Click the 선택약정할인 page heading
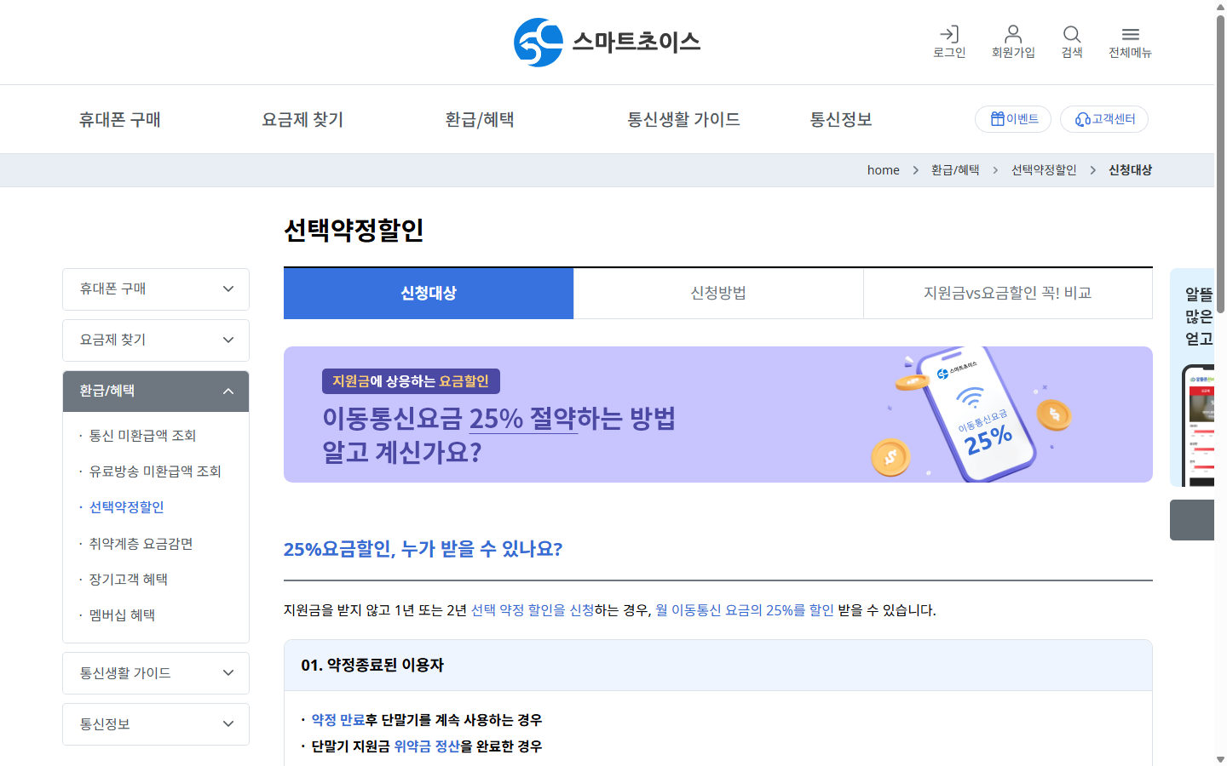Screen dimensions: 1227x766 click(x=354, y=230)
